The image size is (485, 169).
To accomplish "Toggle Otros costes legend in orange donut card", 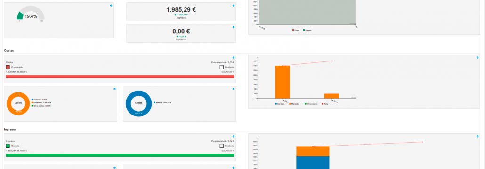I will point(41,106).
